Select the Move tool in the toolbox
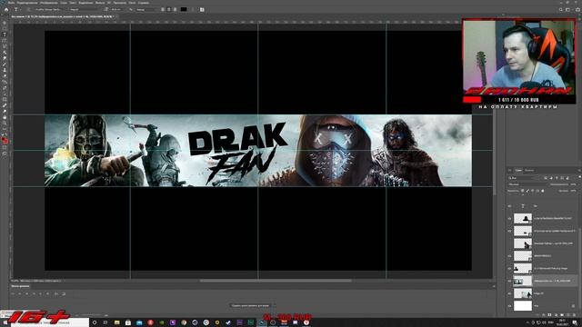 tap(5, 23)
